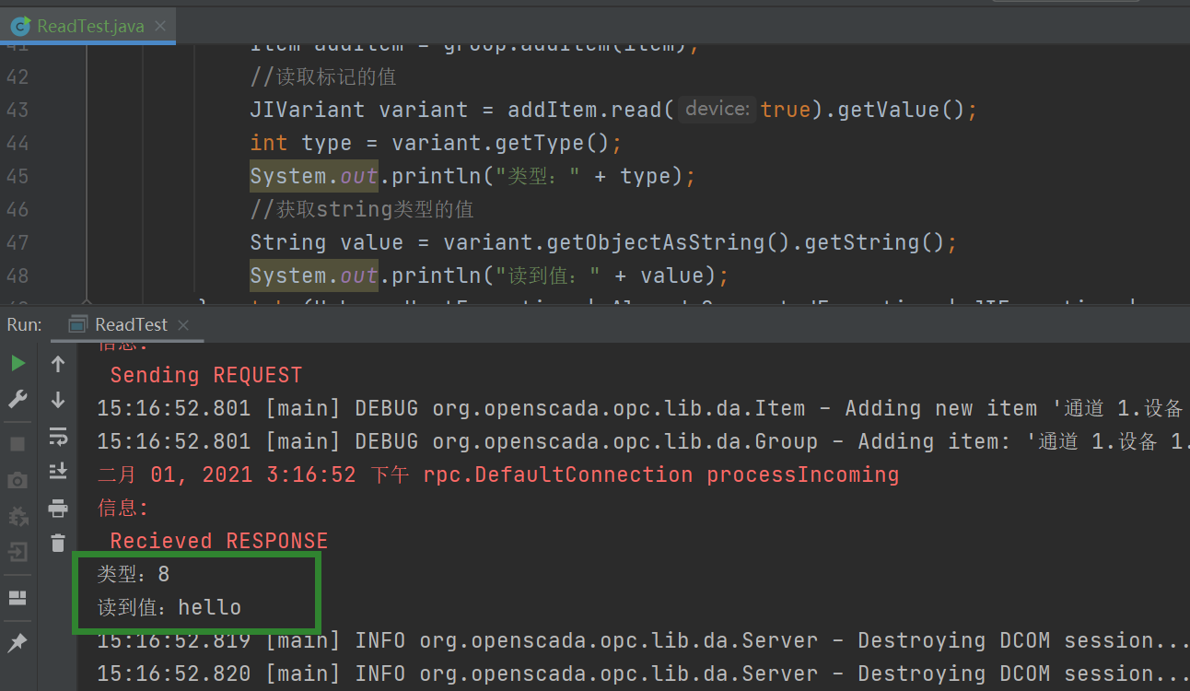The height and width of the screenshot is (691, 1190).
Task: Jump down the stack trace with the down arrow
Action: [x=58, y=399]
